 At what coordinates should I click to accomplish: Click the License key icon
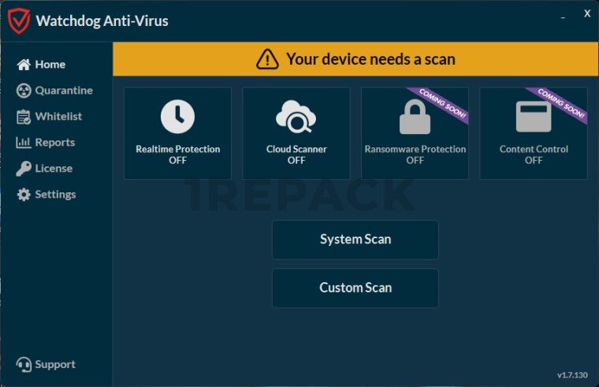(x=24, y=169)
